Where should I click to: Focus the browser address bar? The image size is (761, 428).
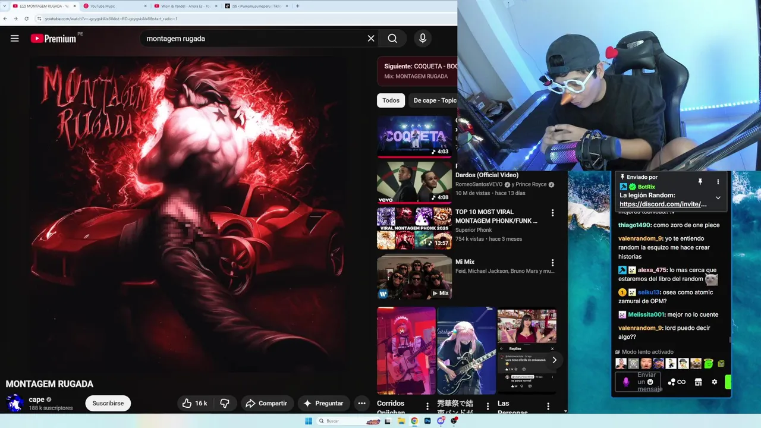(247, 18)
